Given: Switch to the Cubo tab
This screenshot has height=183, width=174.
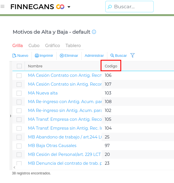Looking at the screenshot, I should point(34,45).
